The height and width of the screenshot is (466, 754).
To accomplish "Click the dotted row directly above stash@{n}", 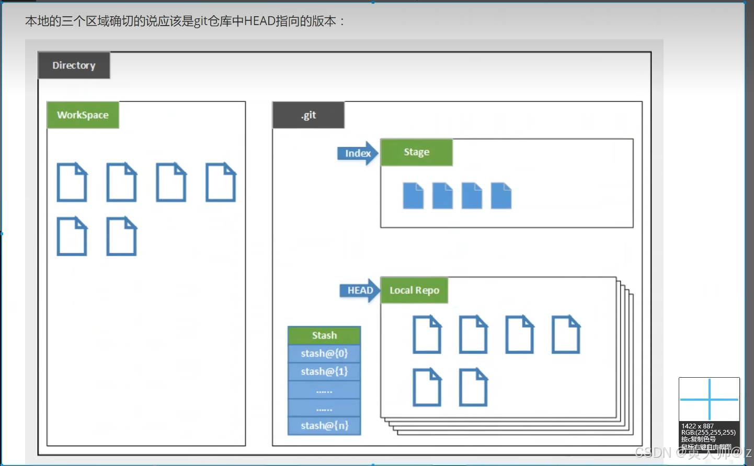I will [324, 408].
